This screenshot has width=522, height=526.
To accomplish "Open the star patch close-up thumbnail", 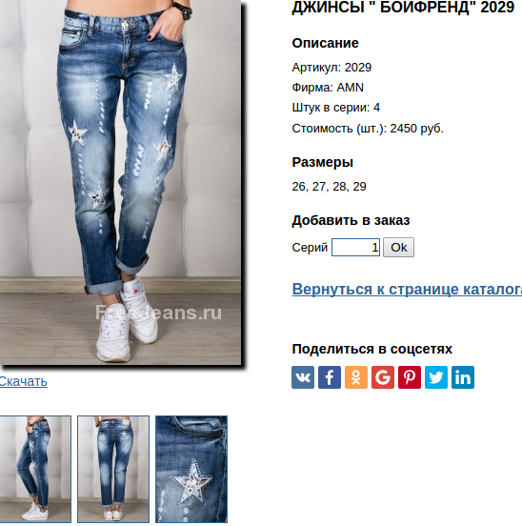I will pyautogui.click(x=191, y=469).
